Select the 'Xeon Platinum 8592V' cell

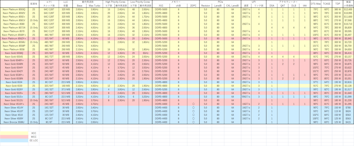point(14,13)
